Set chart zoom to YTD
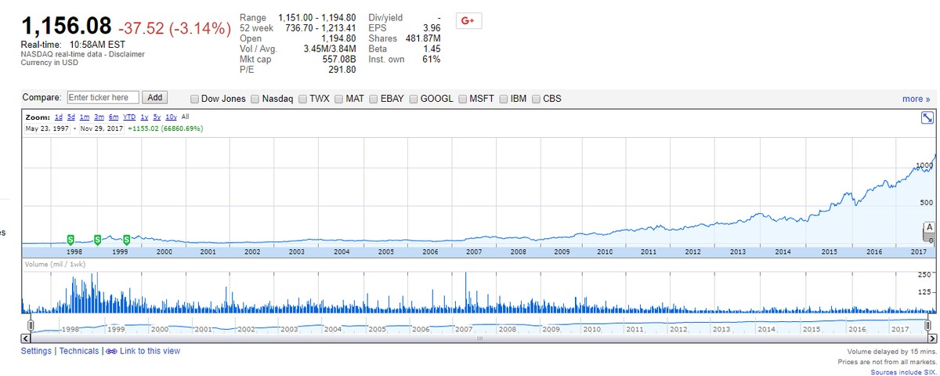 pos(130,117)
